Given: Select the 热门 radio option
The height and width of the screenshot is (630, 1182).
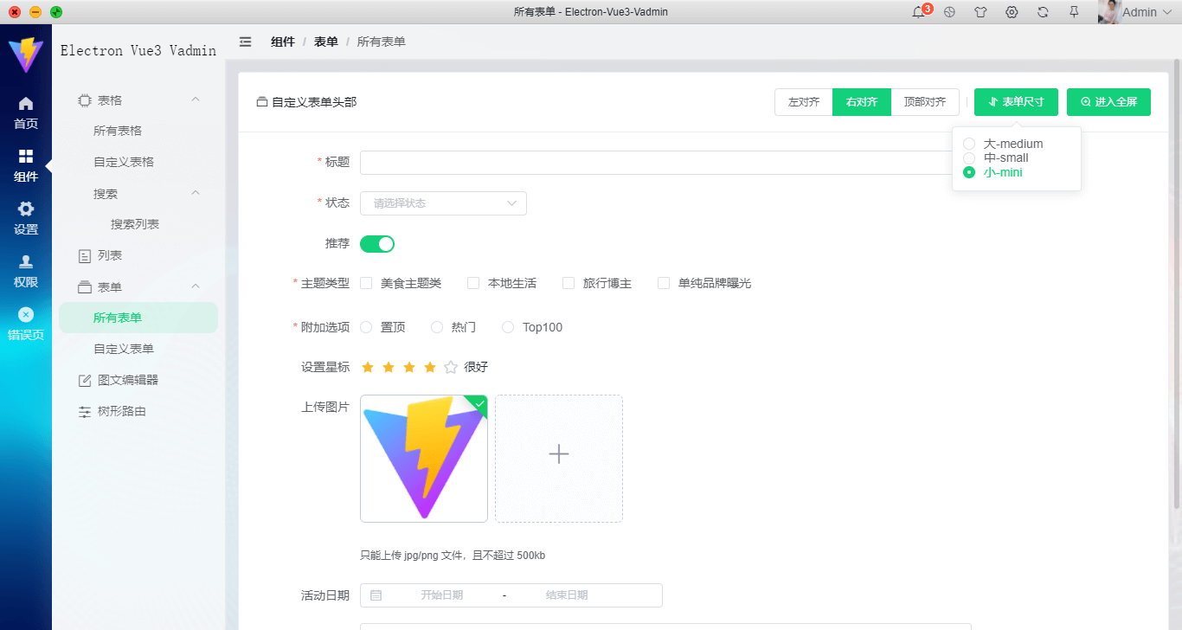Looking at the screenshot, I should point(437,326).
